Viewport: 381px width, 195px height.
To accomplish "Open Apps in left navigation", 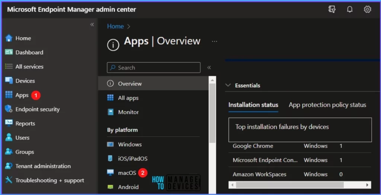I will (22, 95).
